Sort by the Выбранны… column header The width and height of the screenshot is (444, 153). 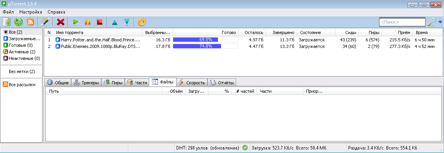pyautogui.click(x=157, y=32)
